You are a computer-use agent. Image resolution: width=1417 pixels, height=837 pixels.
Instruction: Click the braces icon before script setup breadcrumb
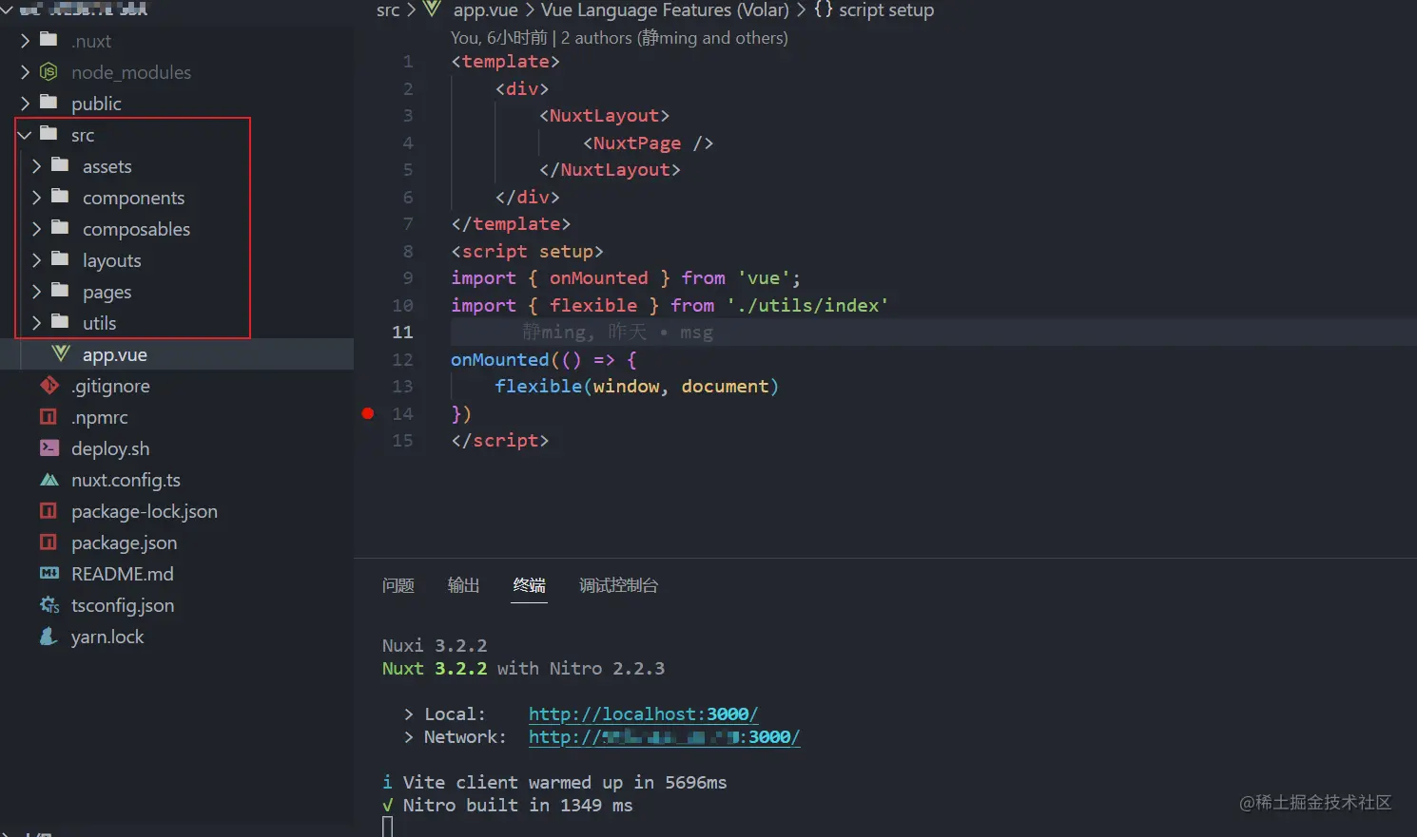823,10
